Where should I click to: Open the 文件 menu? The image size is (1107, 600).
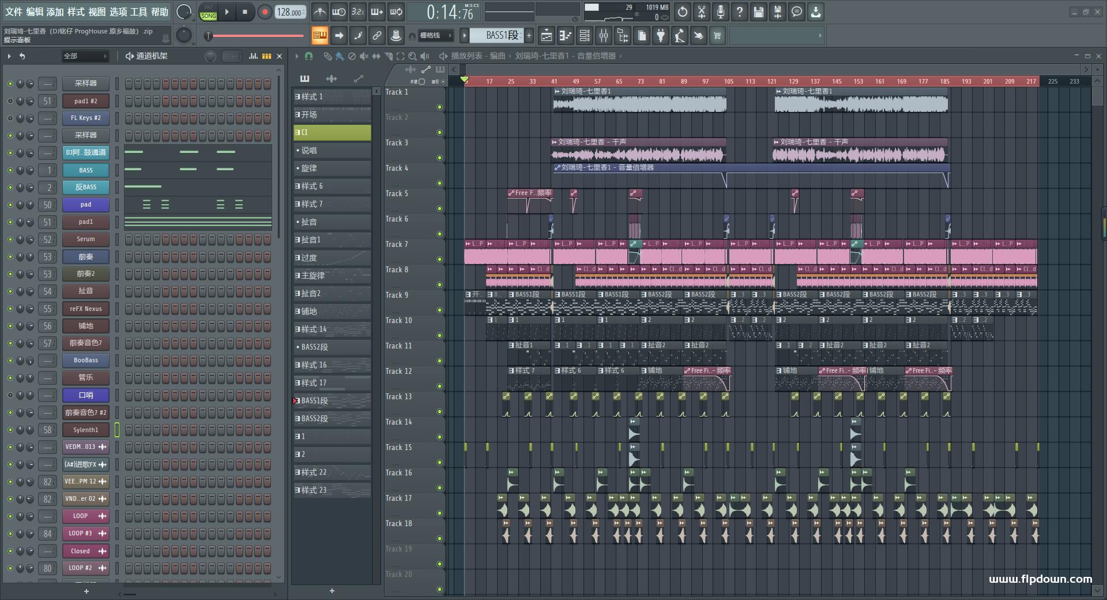coord(14,12)
